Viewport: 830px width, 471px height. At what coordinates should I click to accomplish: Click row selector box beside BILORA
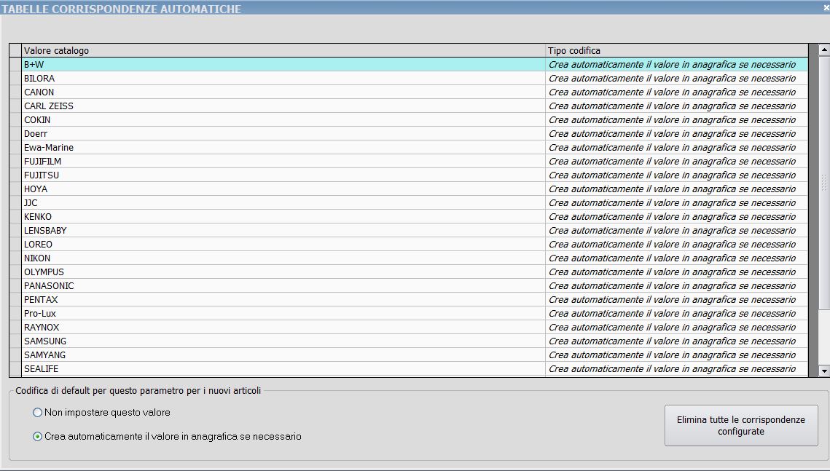click(15, 78)
